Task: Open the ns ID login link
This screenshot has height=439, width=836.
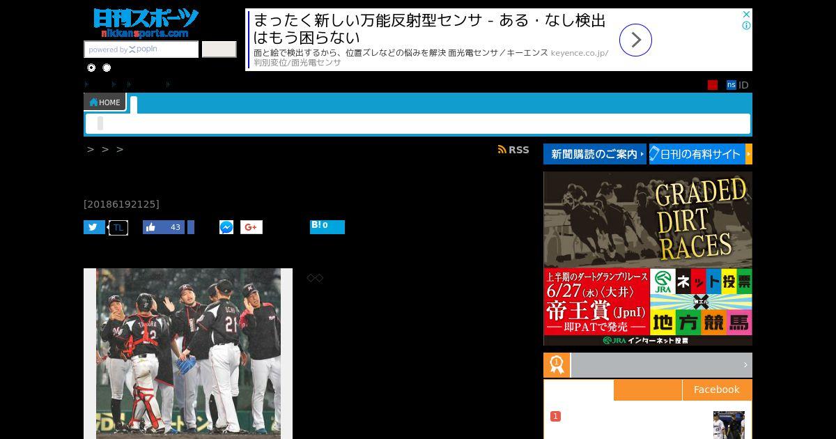Action: [x=737, y=85]
